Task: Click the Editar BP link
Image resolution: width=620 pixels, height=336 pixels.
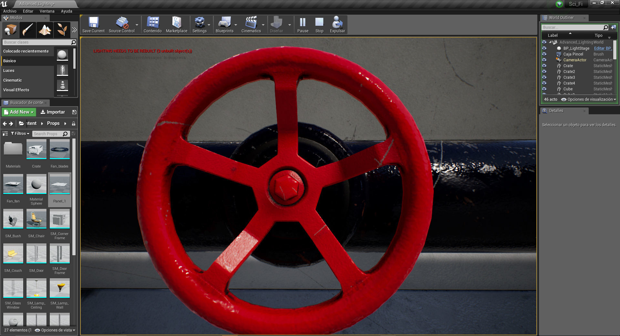Action: 603,48
